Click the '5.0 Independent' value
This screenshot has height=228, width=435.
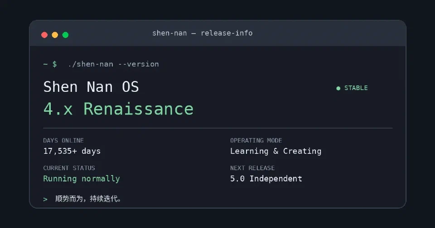point(266,179)
